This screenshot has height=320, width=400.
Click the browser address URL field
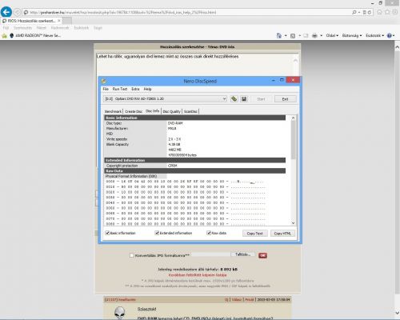(x=186, y=12)
